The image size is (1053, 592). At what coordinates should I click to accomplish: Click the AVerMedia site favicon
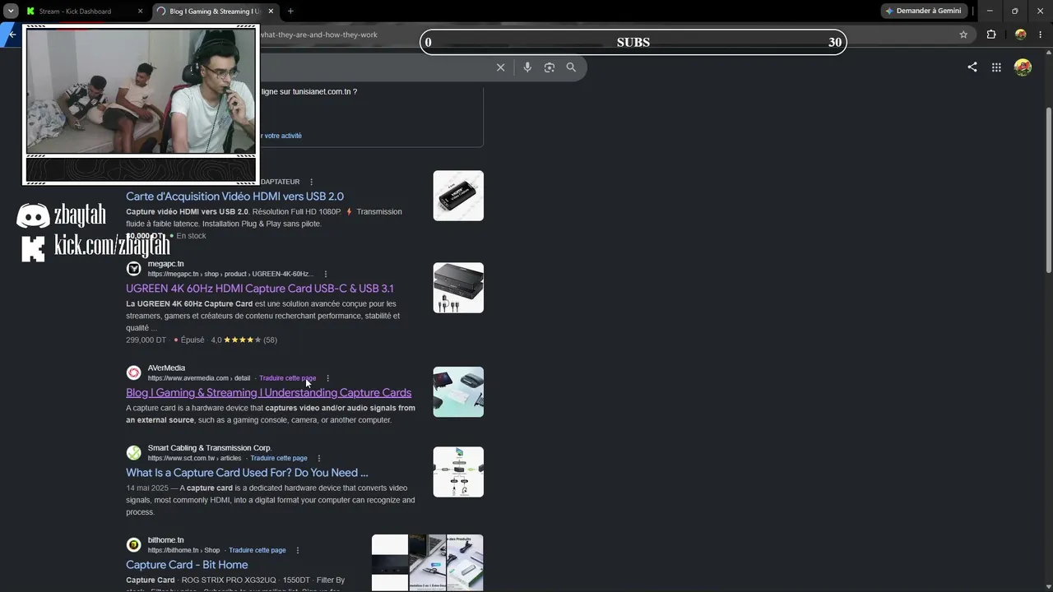133,373
